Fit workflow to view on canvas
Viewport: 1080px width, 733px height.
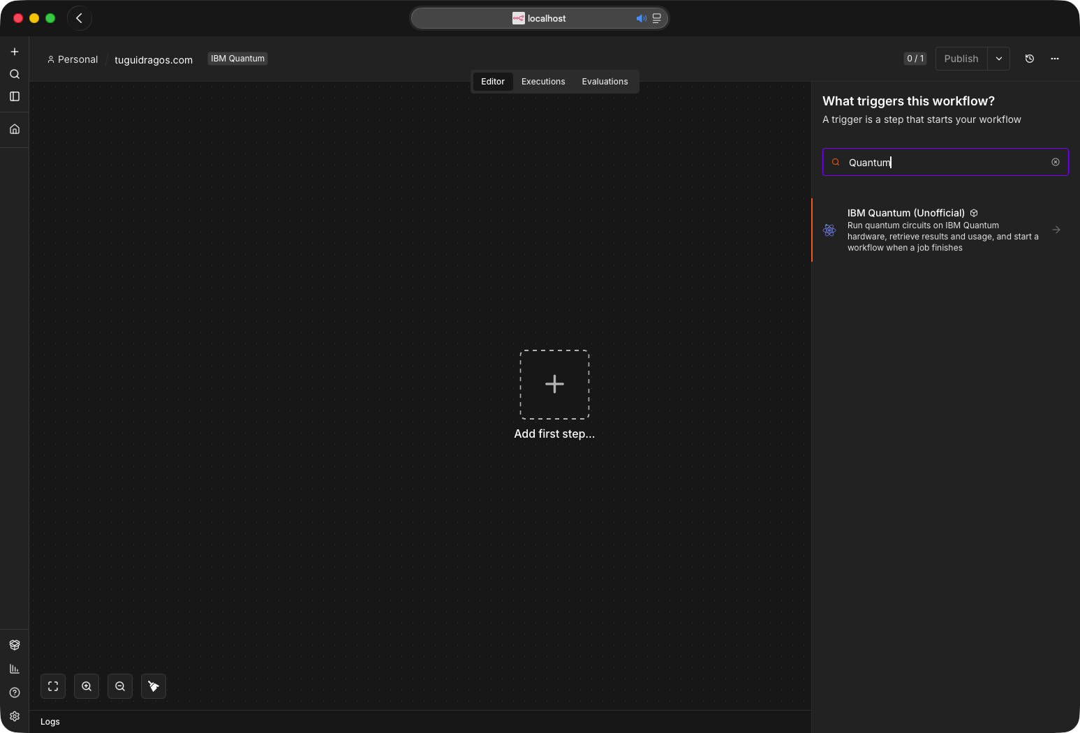(53, 686)
